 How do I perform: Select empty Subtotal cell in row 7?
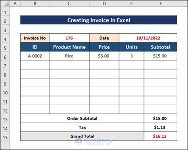pos(161,65)
